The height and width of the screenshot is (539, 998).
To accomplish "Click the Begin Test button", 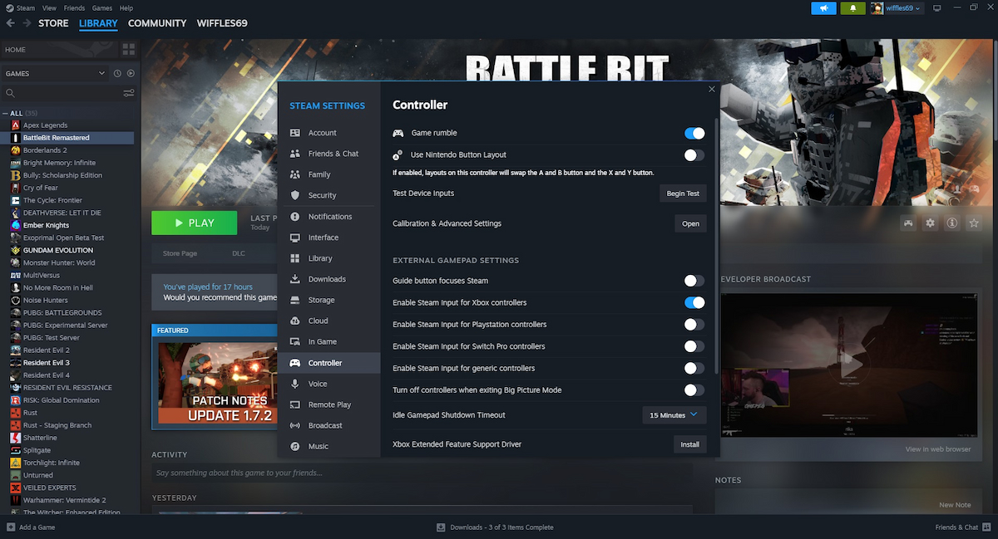I will 683,194.
